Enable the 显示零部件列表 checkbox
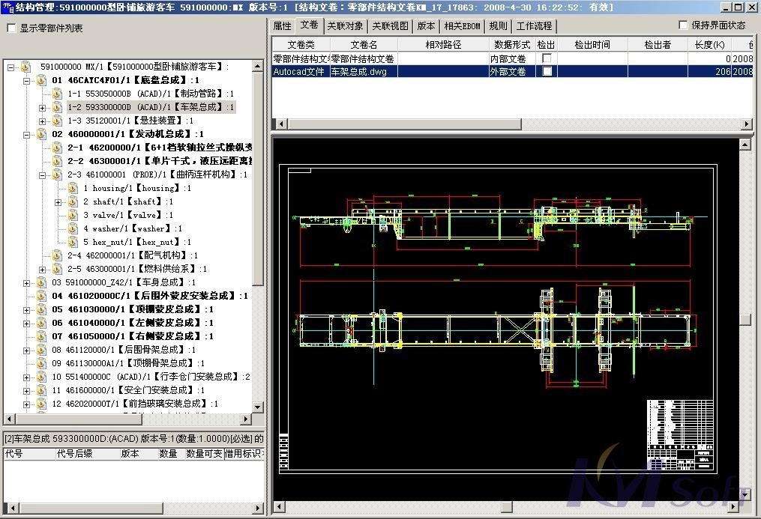This screenshot has height=519, width=761. click(x=12, y=28)
